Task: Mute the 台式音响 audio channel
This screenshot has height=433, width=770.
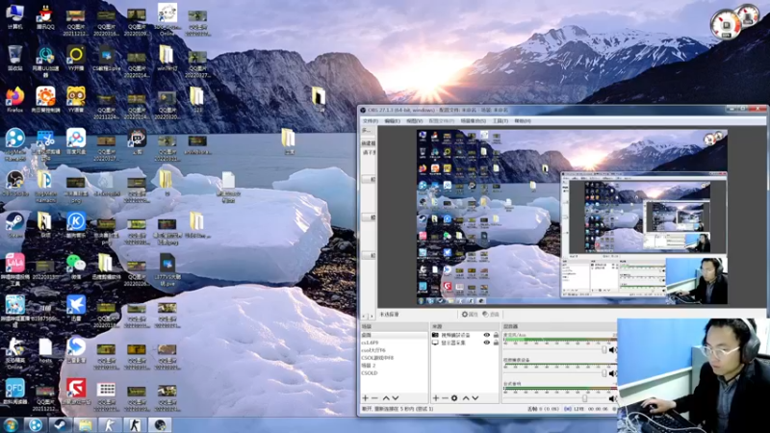Action: tap(612, 398)
